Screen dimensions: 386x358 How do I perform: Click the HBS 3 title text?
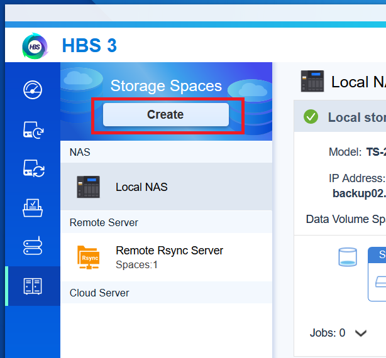point(89,45)
